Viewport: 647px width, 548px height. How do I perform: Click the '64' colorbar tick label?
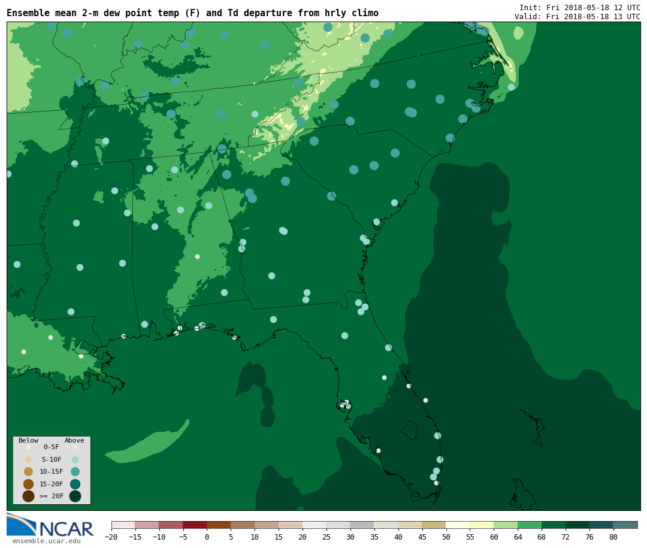pos(518,537)
